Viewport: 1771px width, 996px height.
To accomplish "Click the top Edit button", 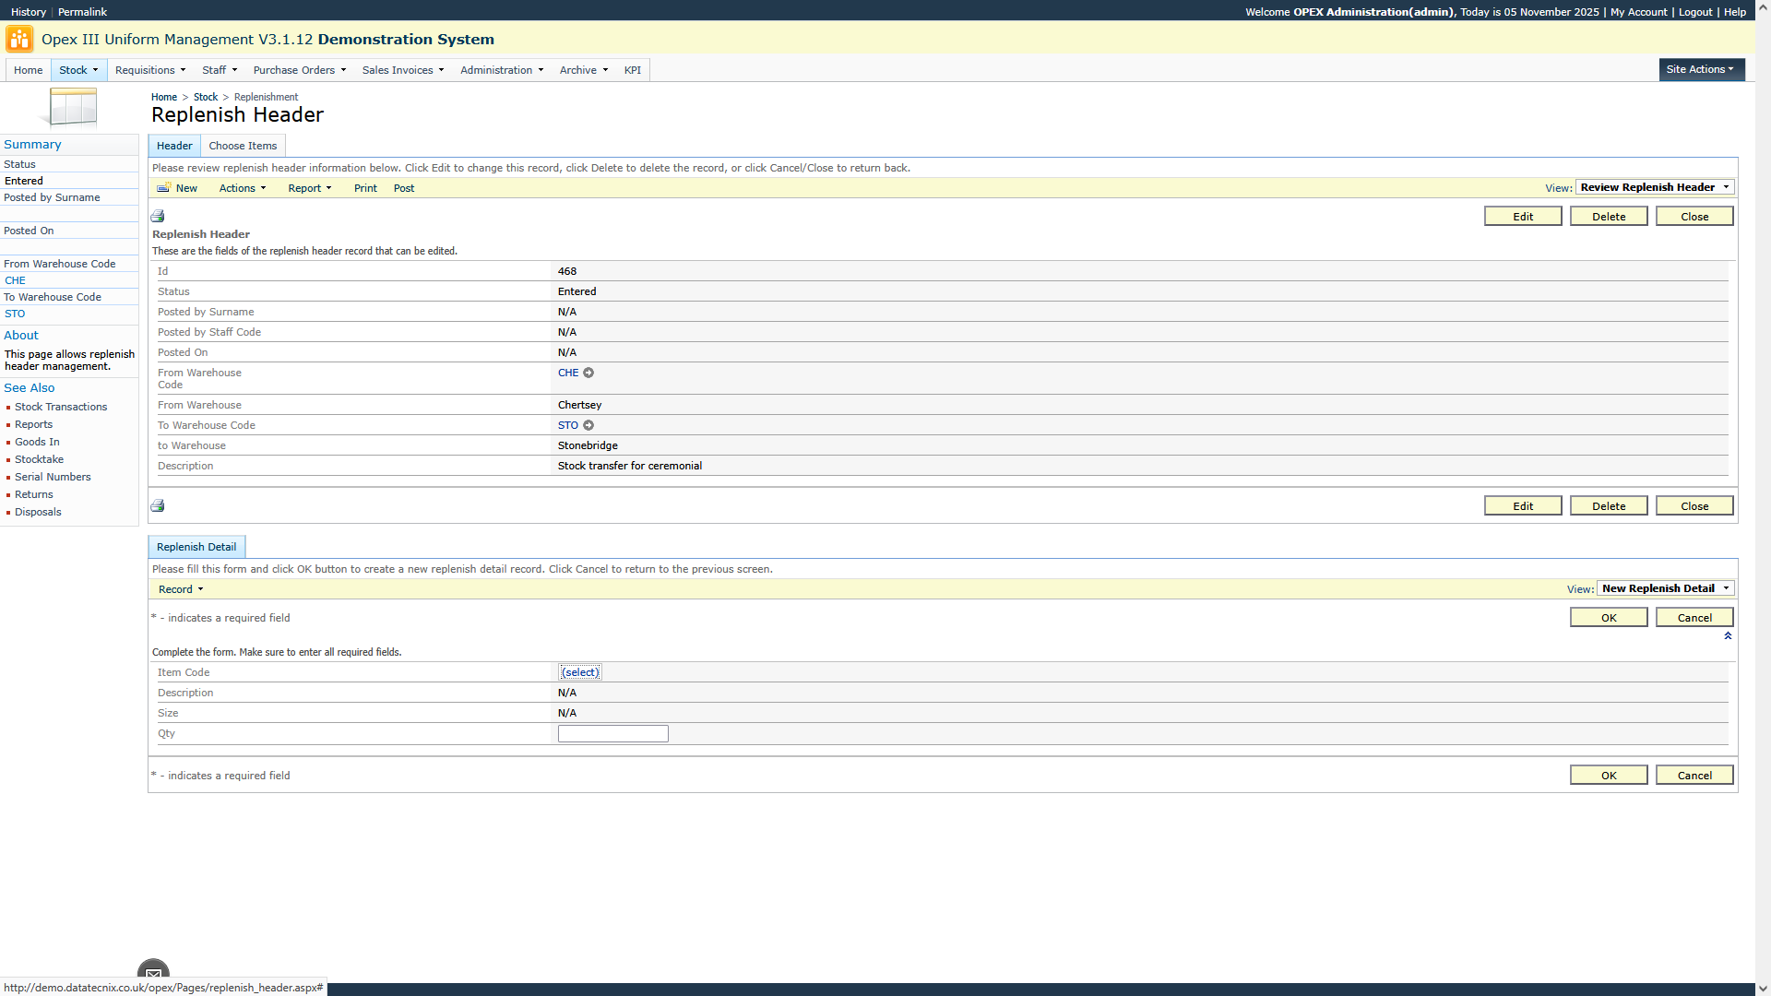I will coord(1522,217).
